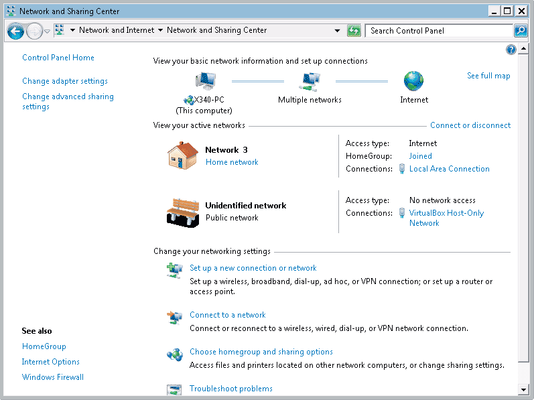Open help with the question mark icon
Viewport: 534px width, 400px height.
511,50
